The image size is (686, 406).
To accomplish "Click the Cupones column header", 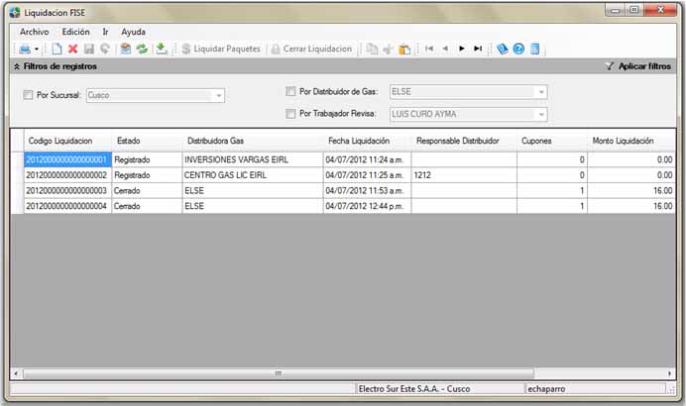I will click(x=552, y=141).
